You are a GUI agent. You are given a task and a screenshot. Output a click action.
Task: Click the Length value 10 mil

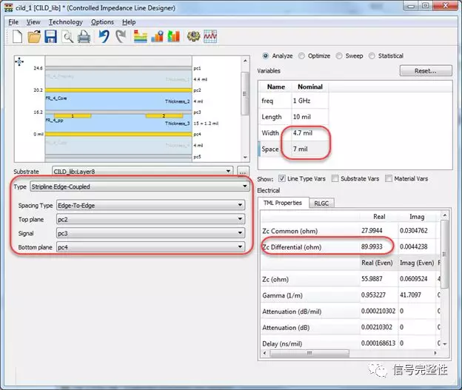tap(302, 117)
